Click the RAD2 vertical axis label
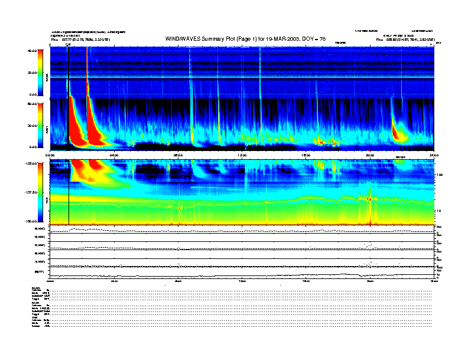The height and width of the screenshot is (361, 468). pos(47,78)
